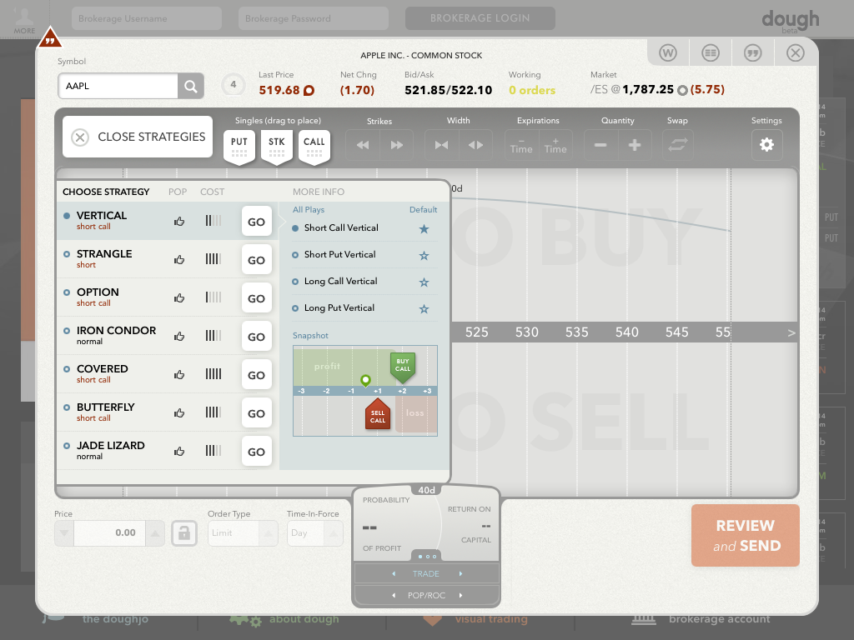Screen dimensions: 854x640
Task: Click left arrow beside TRADE
Action: click(x=394, y=573)
